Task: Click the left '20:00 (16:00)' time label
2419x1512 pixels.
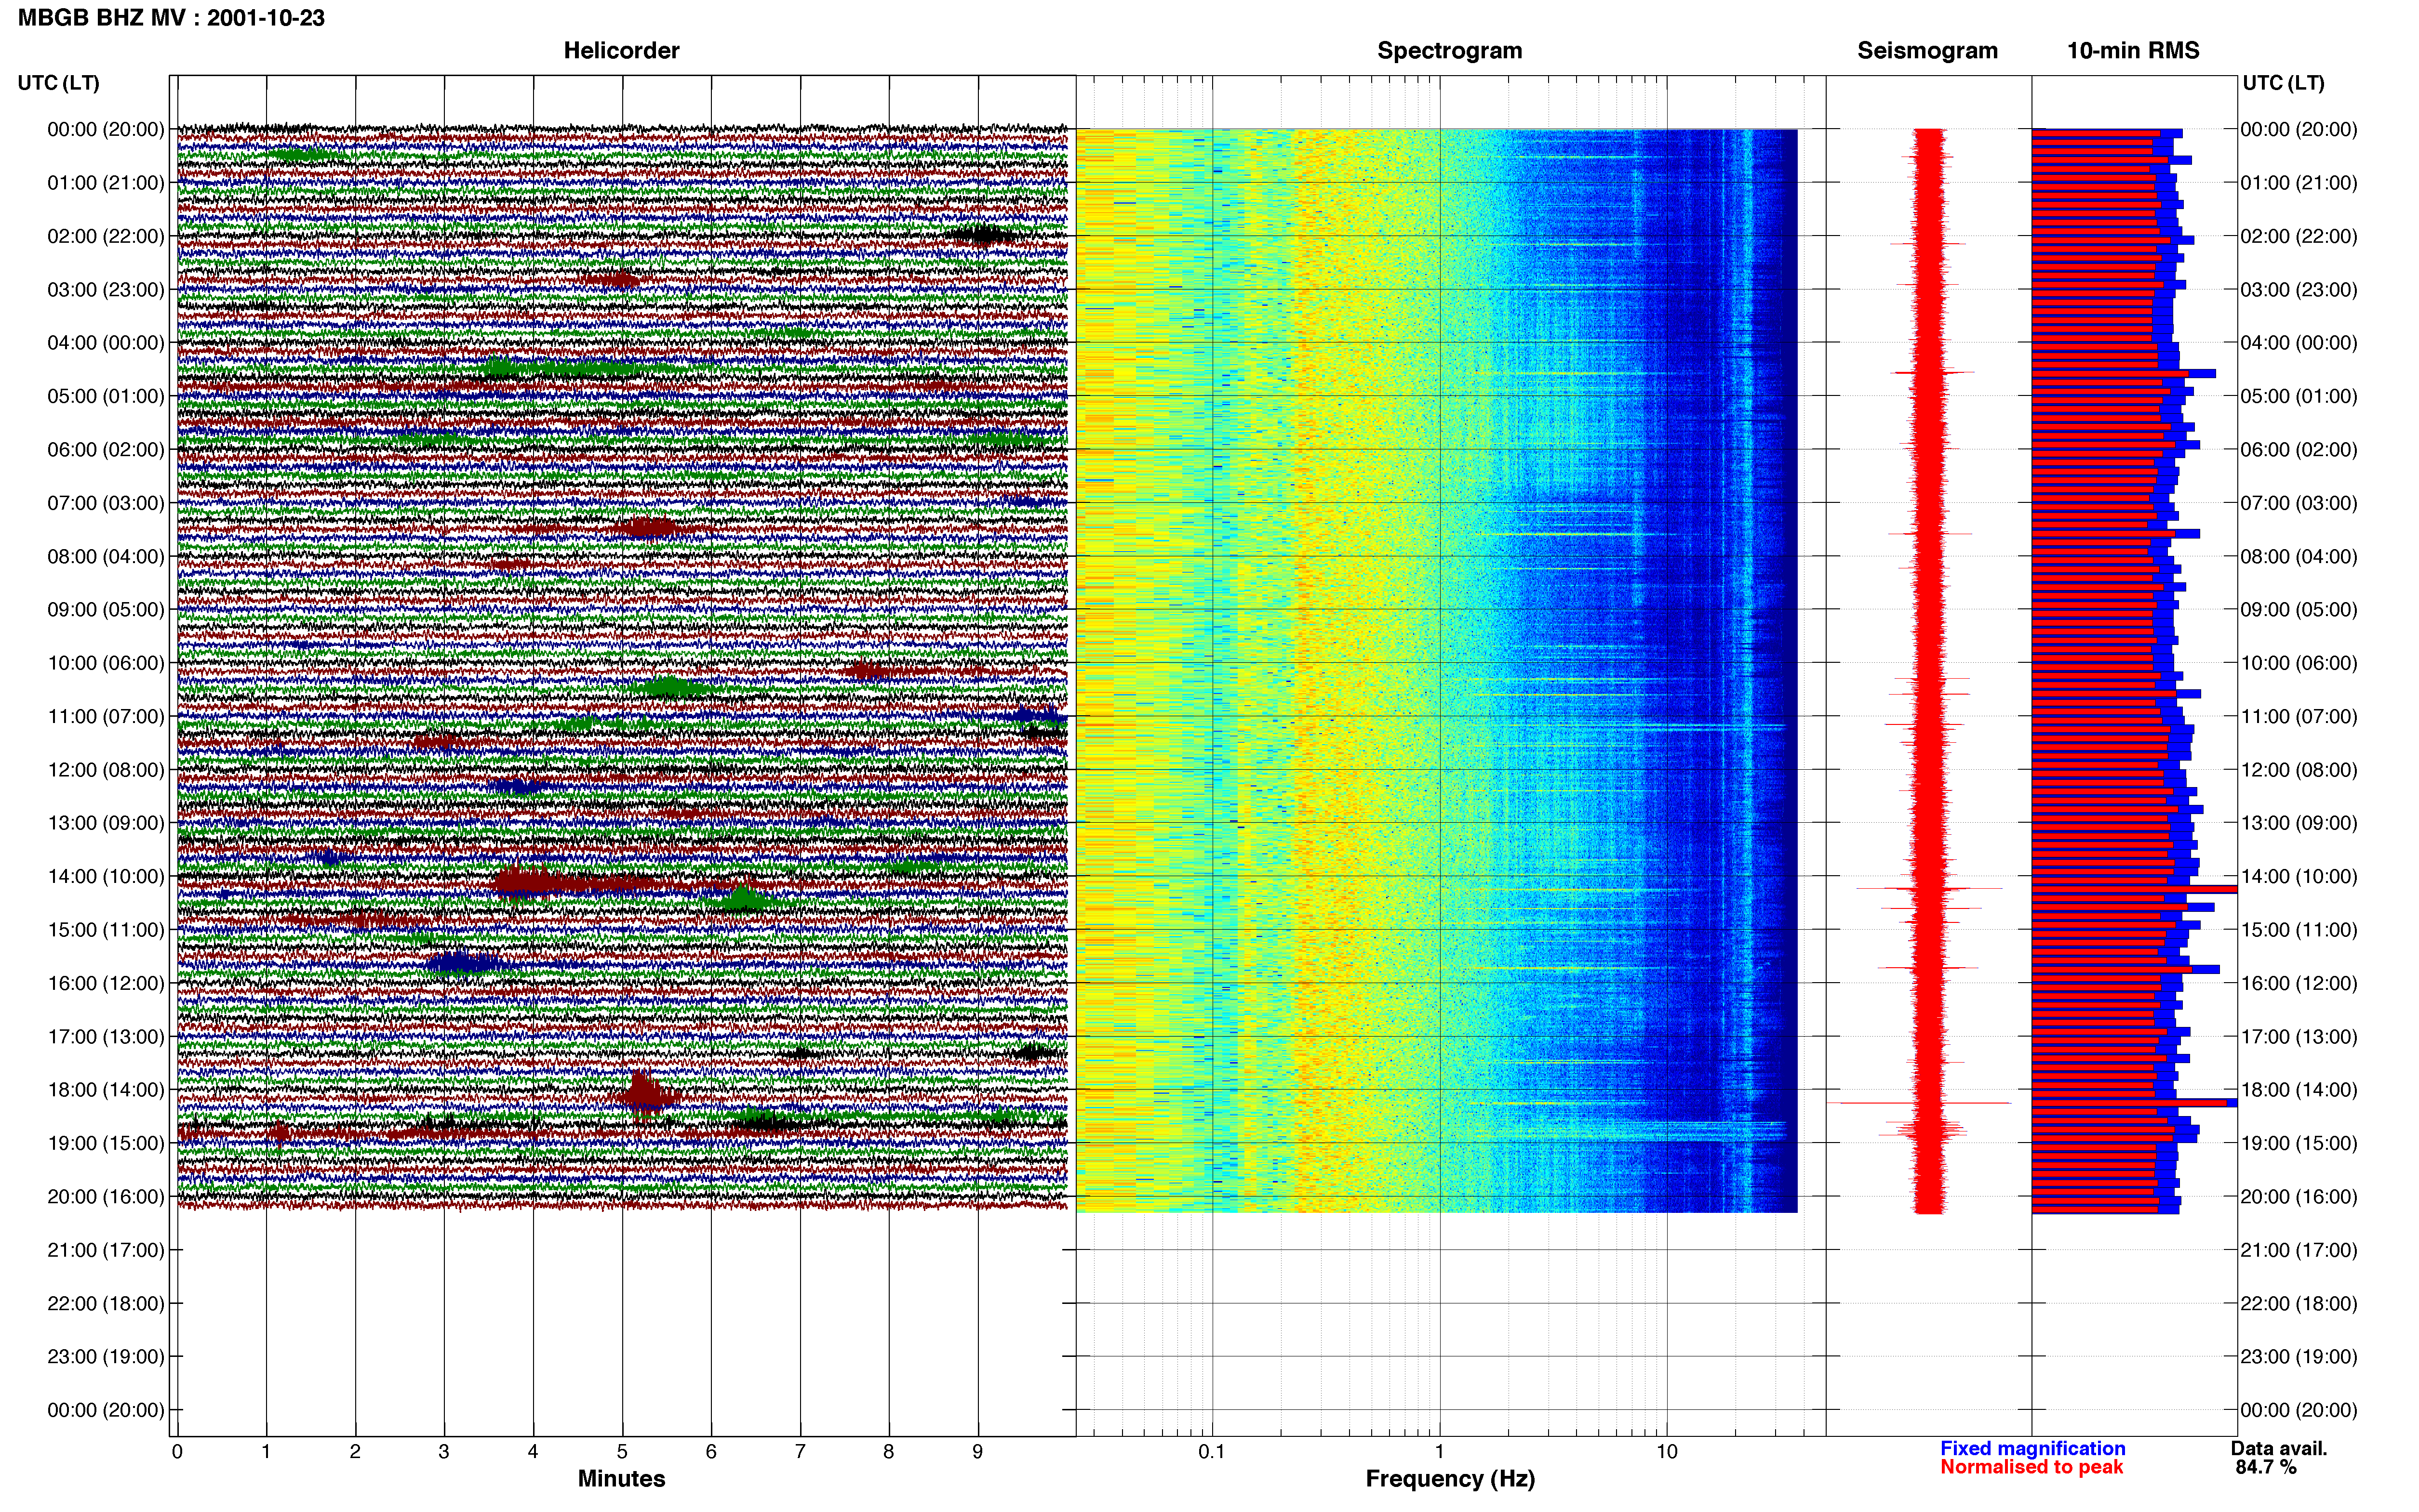Action: [106, 1197]
